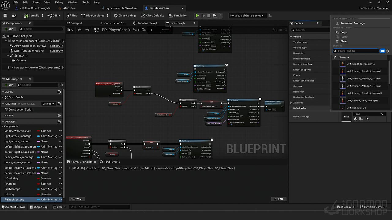Collapse the Variable section in Details
This screenshot has height=220, width=392.
tap(291, 37)
